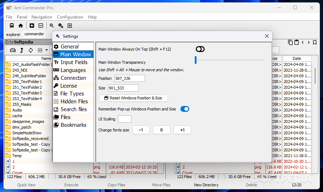This screenshot has width=323, height=192.
Task: Select the Audio folder in left panel
Action: [x=29, y=110]
